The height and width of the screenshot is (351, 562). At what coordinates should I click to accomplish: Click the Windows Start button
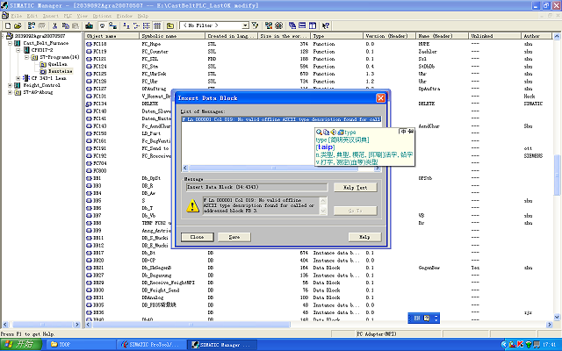tap(21, 345)
